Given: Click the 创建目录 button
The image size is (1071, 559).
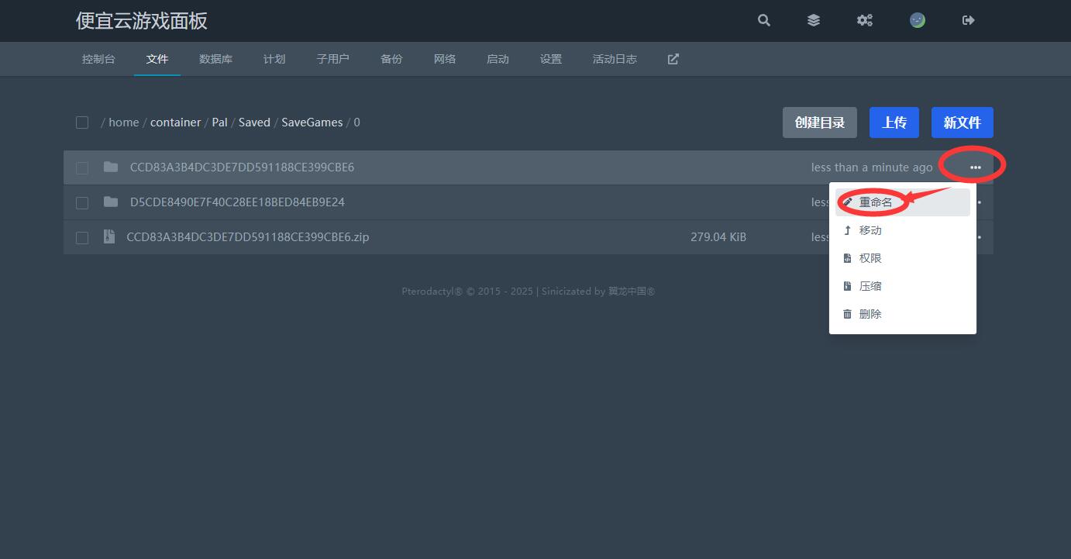Looking at the screenshot, I should pos(820,122).
